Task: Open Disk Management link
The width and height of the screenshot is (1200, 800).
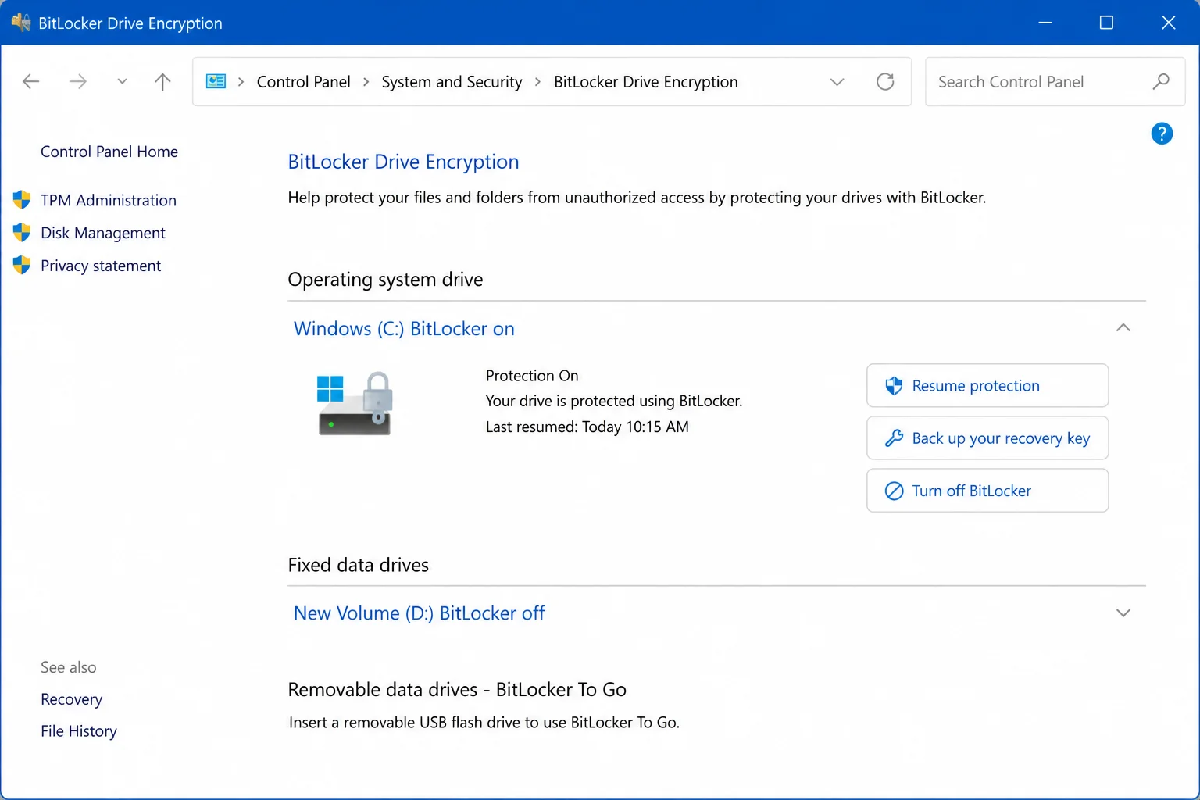Action: [103, 233]
